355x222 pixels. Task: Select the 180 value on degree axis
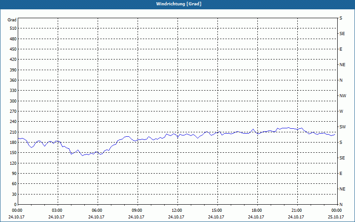pyautogui.click(x=13, y=143)
